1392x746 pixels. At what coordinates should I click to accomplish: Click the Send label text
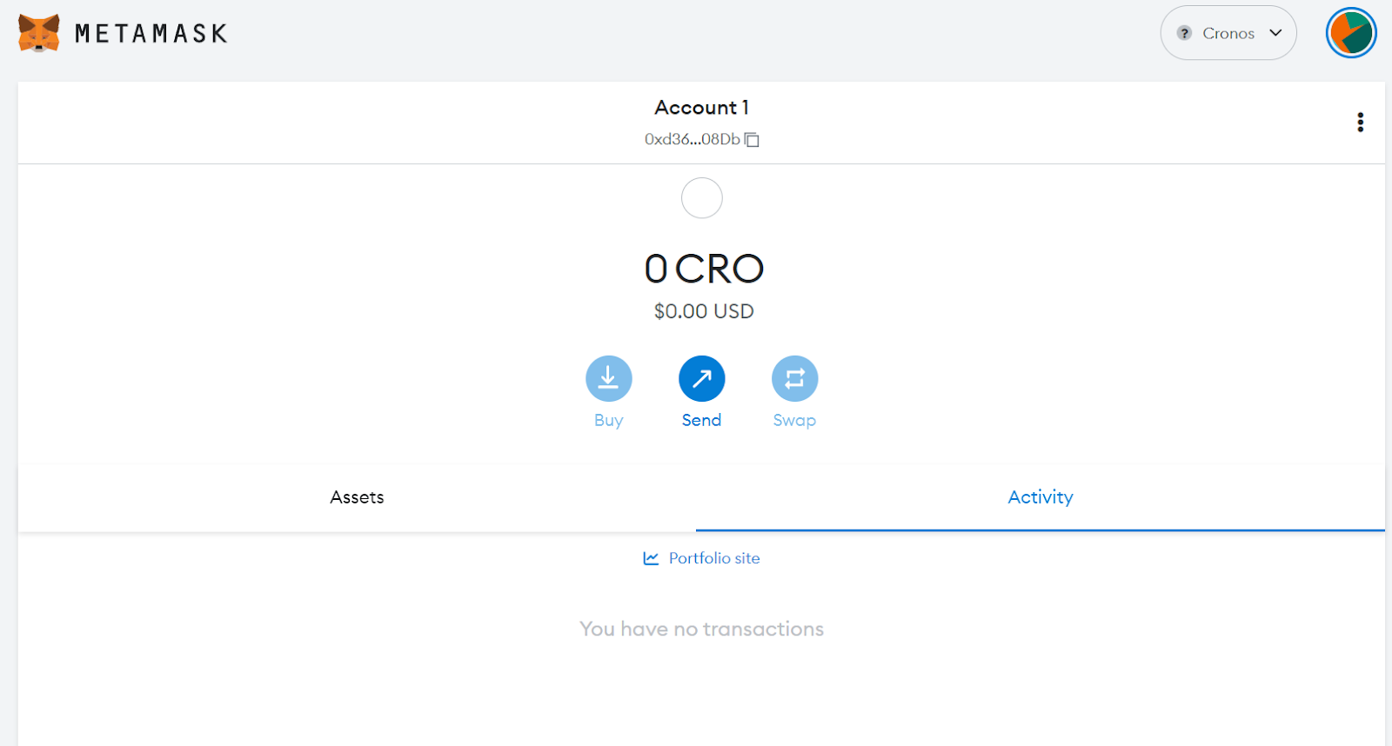pyautogui.click(x=702, y=420)
